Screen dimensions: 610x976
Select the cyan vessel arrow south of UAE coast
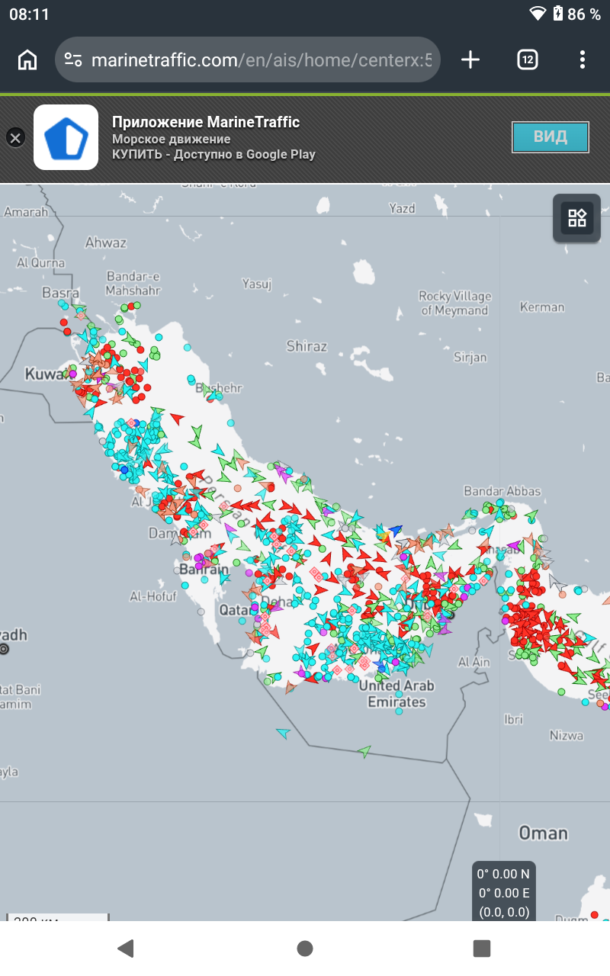tap(284, 734)
